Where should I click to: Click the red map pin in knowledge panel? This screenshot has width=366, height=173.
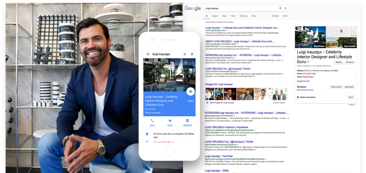[x=341, y=31]
